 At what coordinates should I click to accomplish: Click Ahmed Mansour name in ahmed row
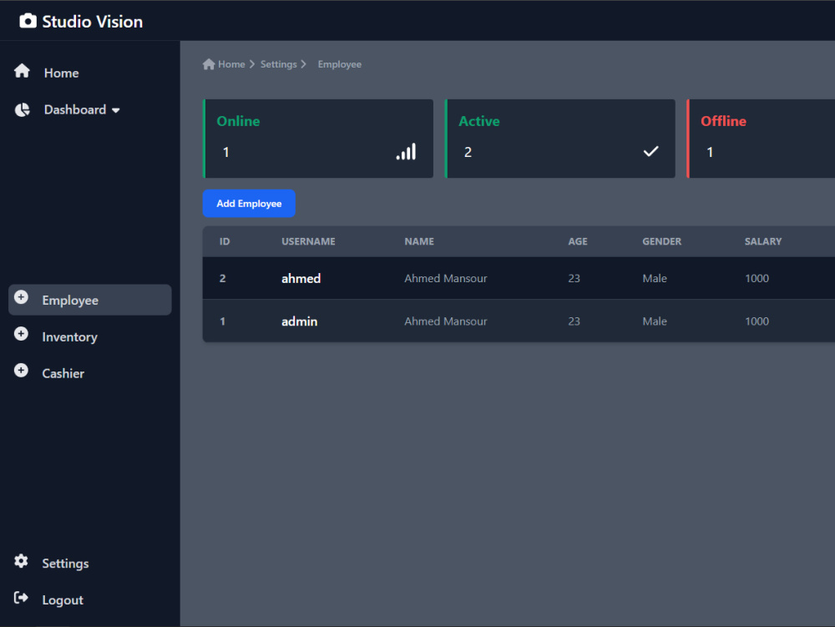tap(446, 278)
